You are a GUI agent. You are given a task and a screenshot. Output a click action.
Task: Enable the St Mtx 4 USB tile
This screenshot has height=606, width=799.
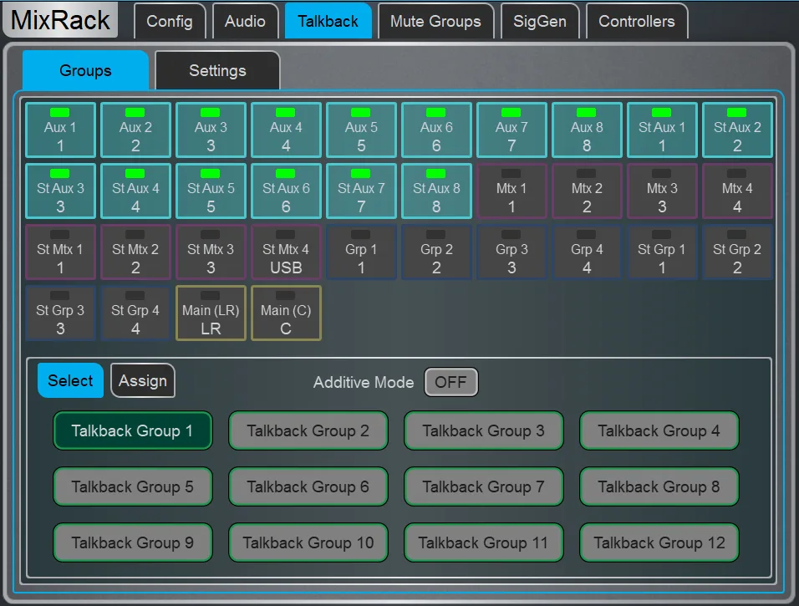[286, 252]
